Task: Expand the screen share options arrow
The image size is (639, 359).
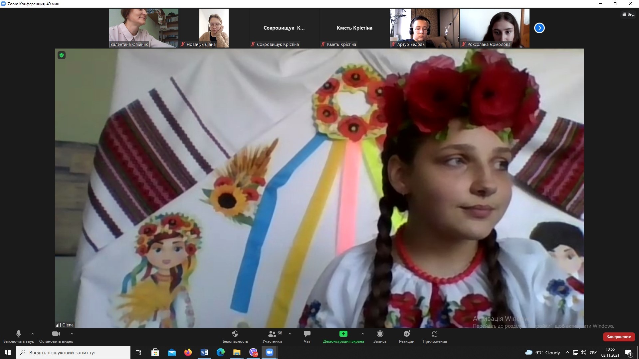Action: [363, 334]
